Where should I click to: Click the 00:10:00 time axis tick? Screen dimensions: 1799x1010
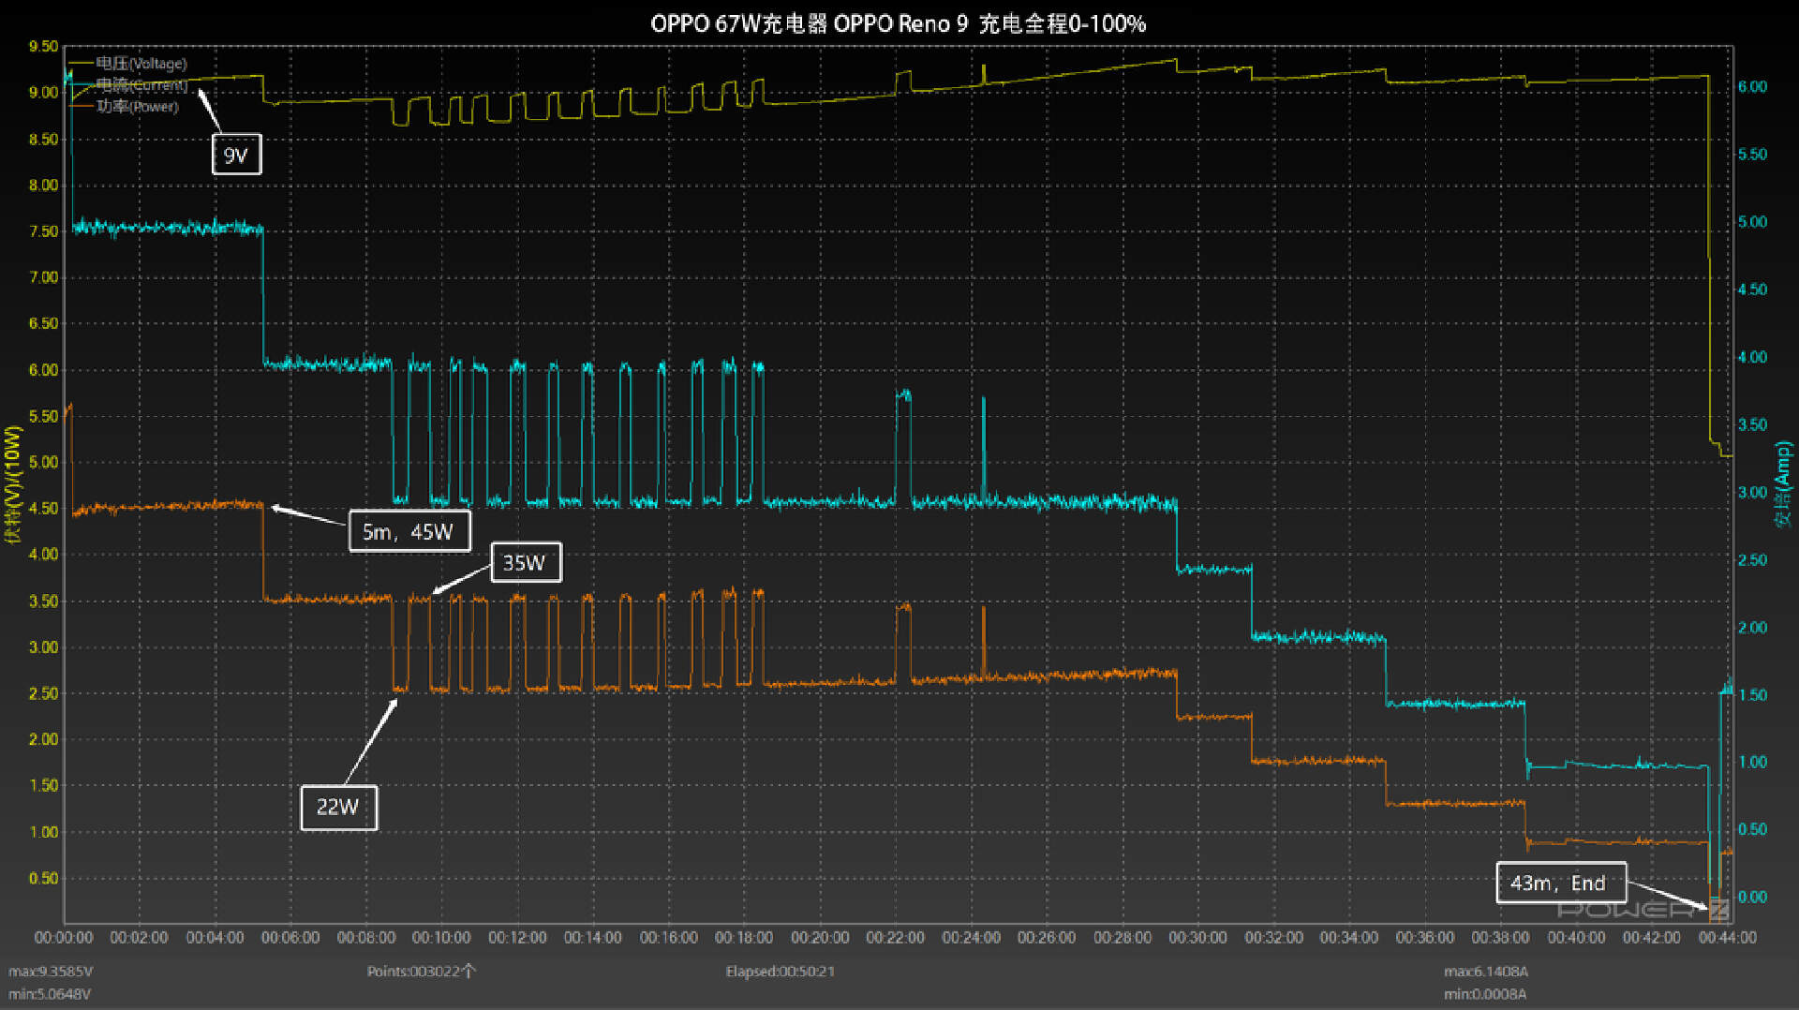441,938
